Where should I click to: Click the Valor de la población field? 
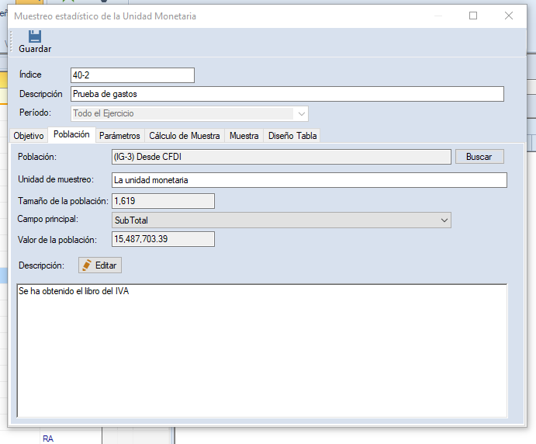tap(163, 239)
